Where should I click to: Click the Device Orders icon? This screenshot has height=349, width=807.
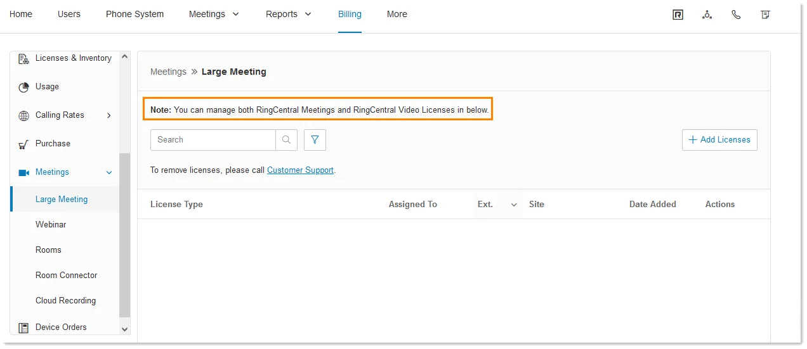click(x=23, y=327)
